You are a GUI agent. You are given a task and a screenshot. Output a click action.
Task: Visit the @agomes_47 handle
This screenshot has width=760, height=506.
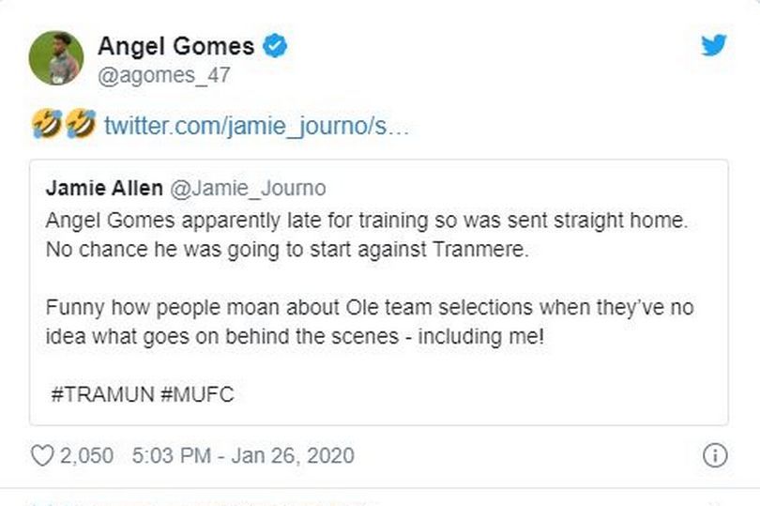(x=164, y=74)
